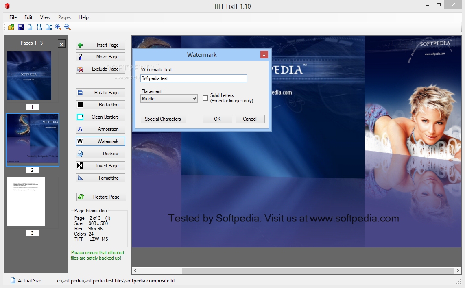Click the Insert Page button
Image resolution: width=465 pixels, height=288 pixels.
(x=100, y=45)
